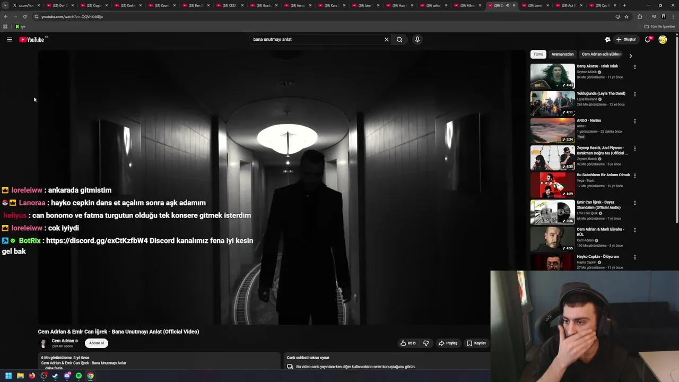The width and height of the screenshot is (679, 382).
Task: Open the Oluştur create button
Action: tap(626, 39)
